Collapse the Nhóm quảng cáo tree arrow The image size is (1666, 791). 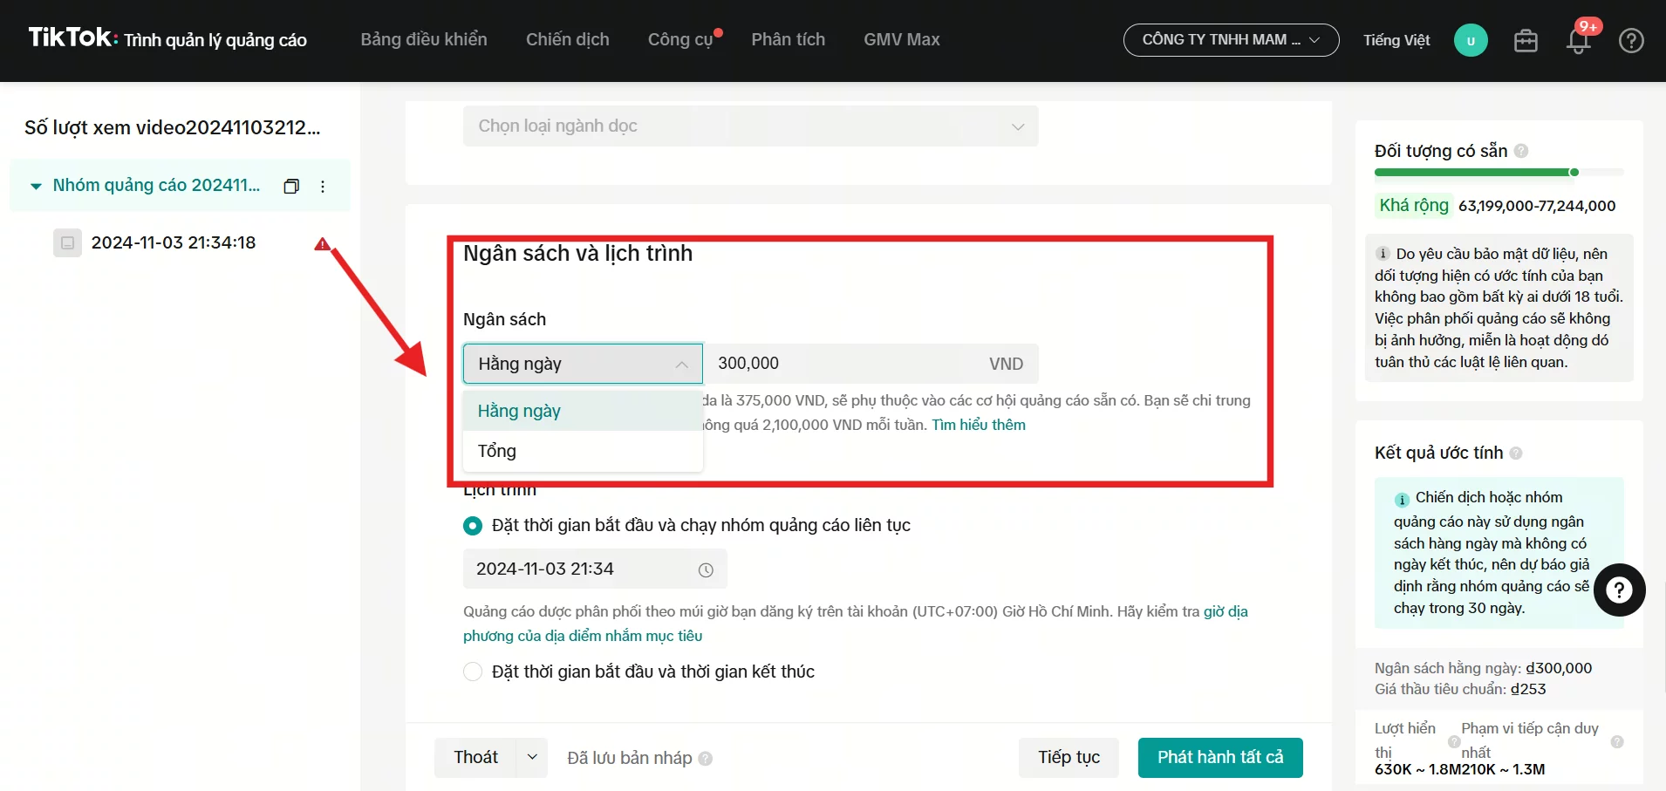coord(36,186)
